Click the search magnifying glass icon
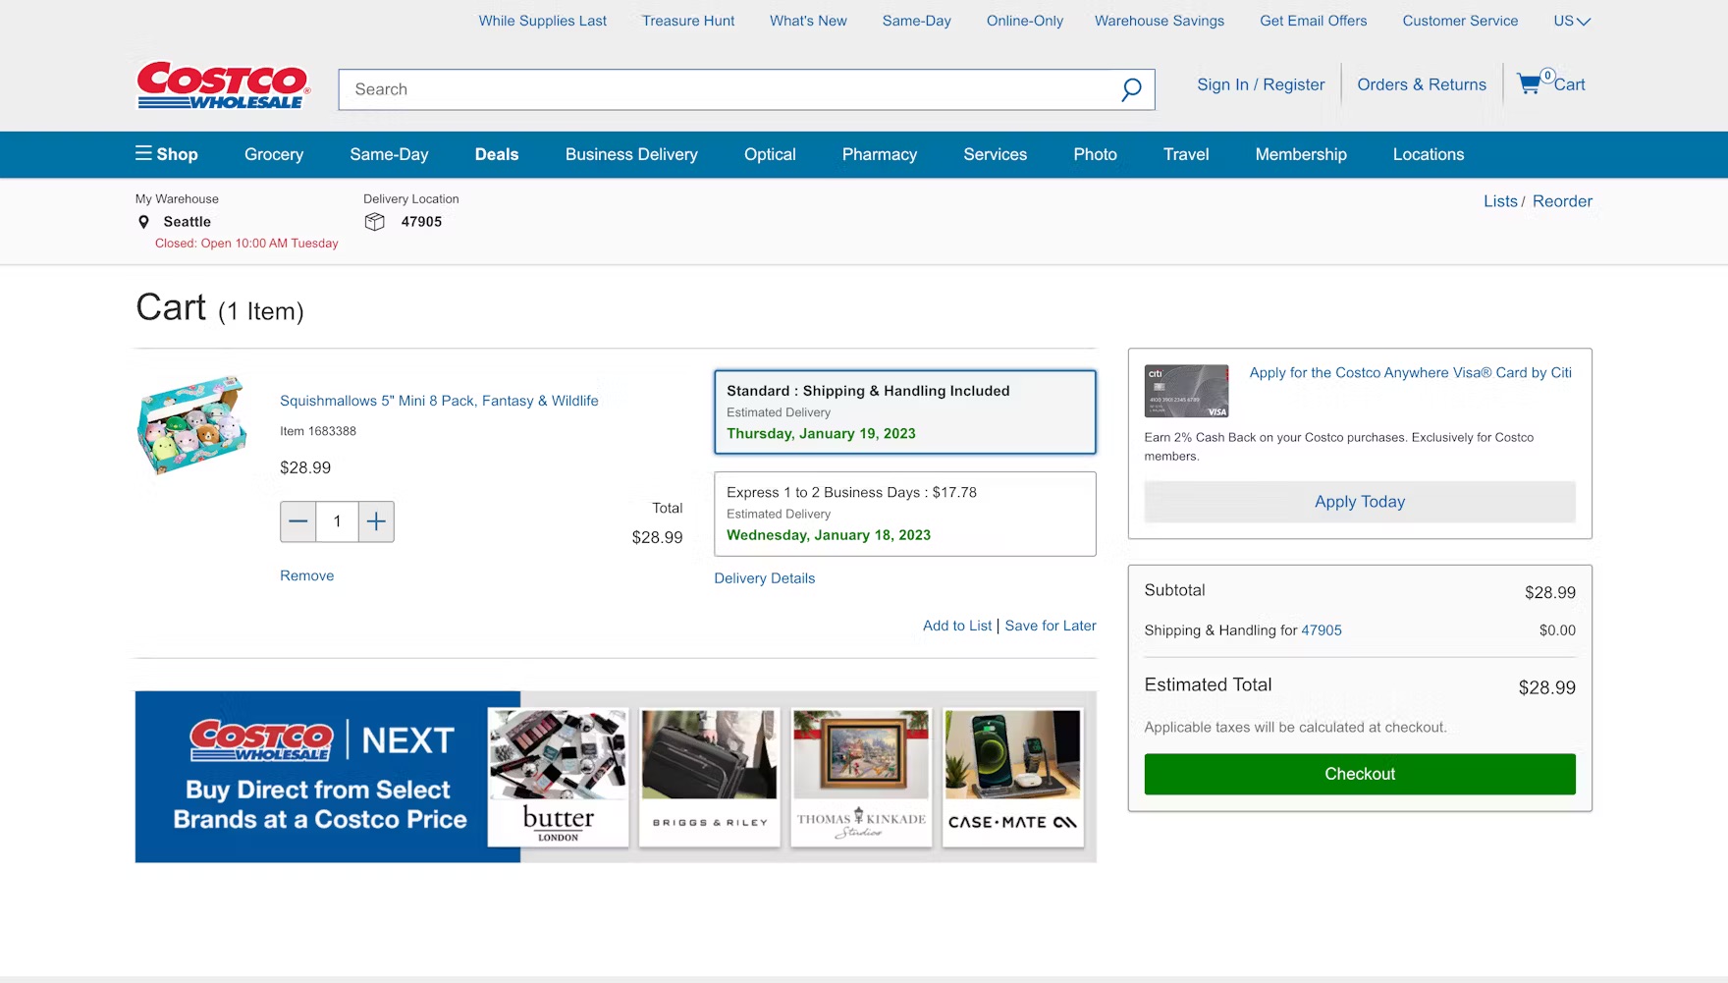Image resolution: width=1728 pixels, height=983 pixels. pyautogui.click(x=1131, y=89)
